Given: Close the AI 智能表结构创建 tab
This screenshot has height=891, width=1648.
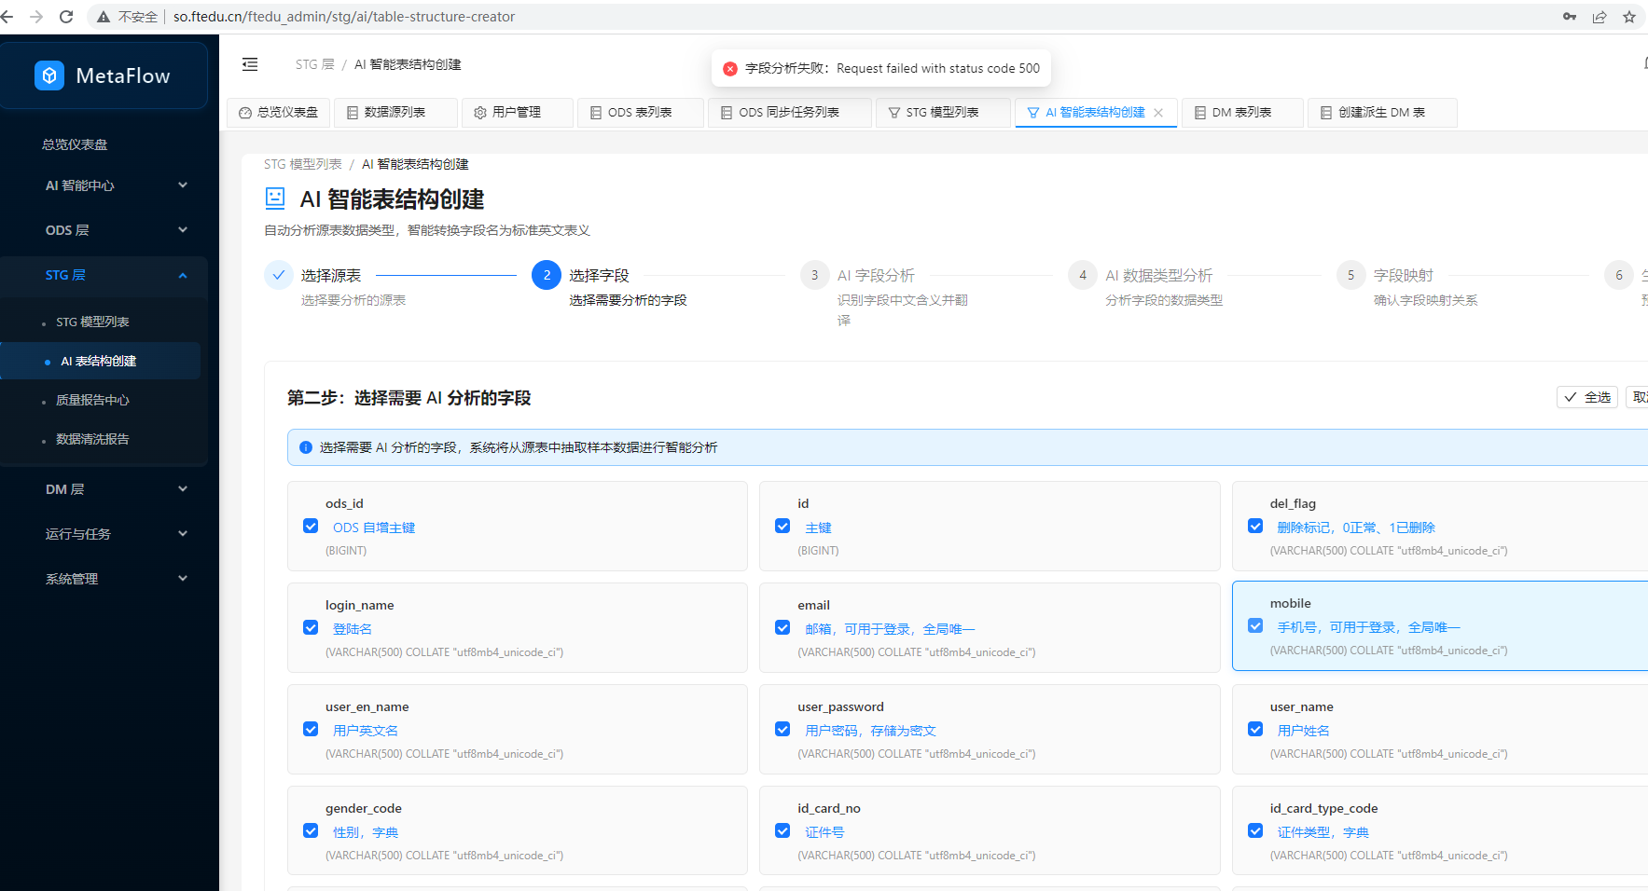Looking at the screenshot, I should [x=1158, y=113].
